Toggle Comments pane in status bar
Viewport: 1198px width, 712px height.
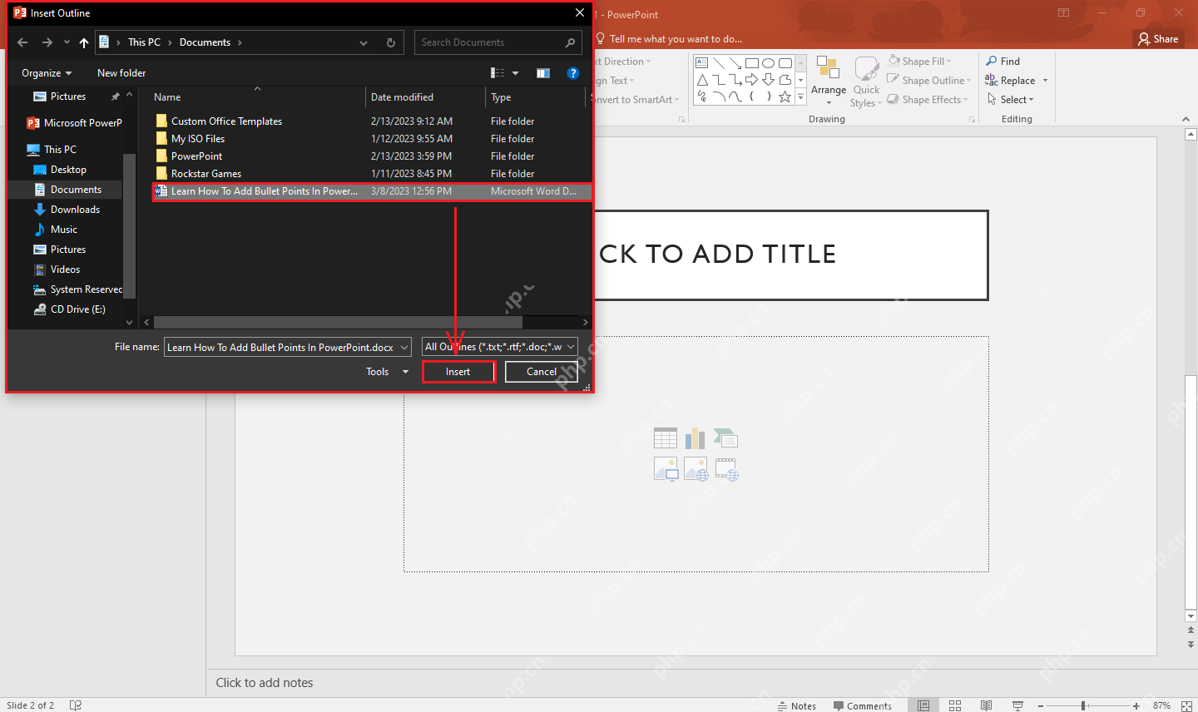[x=863, y=705]
